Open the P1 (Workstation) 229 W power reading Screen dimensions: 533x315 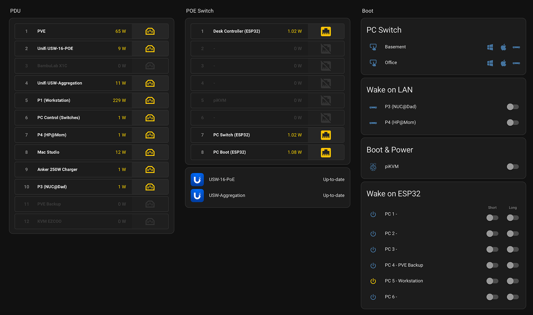[119, 100]
